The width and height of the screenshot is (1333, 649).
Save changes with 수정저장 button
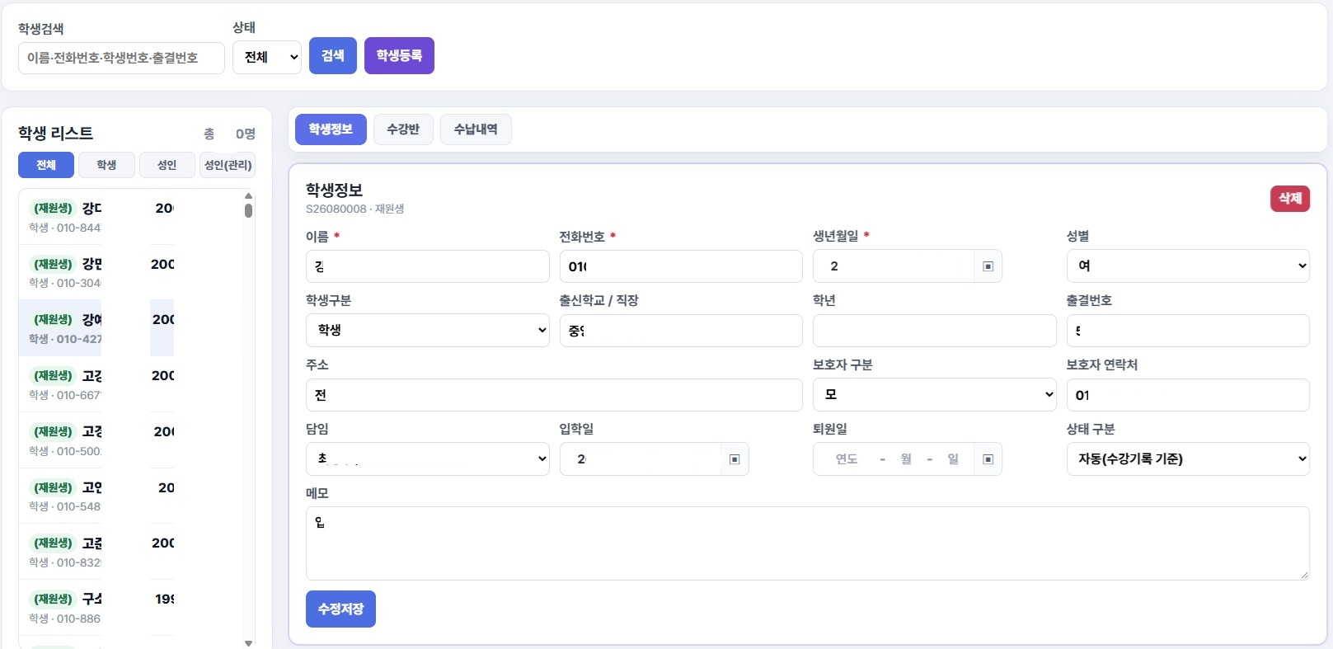pos(340,609)
